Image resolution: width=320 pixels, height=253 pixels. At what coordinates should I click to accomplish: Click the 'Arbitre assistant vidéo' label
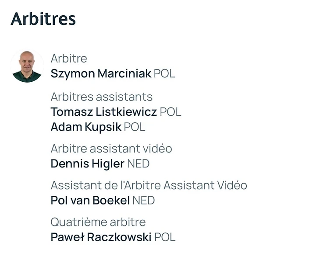coord(111,149)
